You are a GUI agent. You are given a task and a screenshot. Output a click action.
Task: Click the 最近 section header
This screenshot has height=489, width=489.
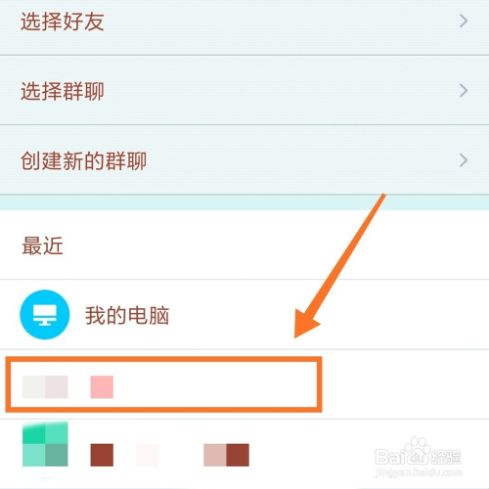[42, 245]
